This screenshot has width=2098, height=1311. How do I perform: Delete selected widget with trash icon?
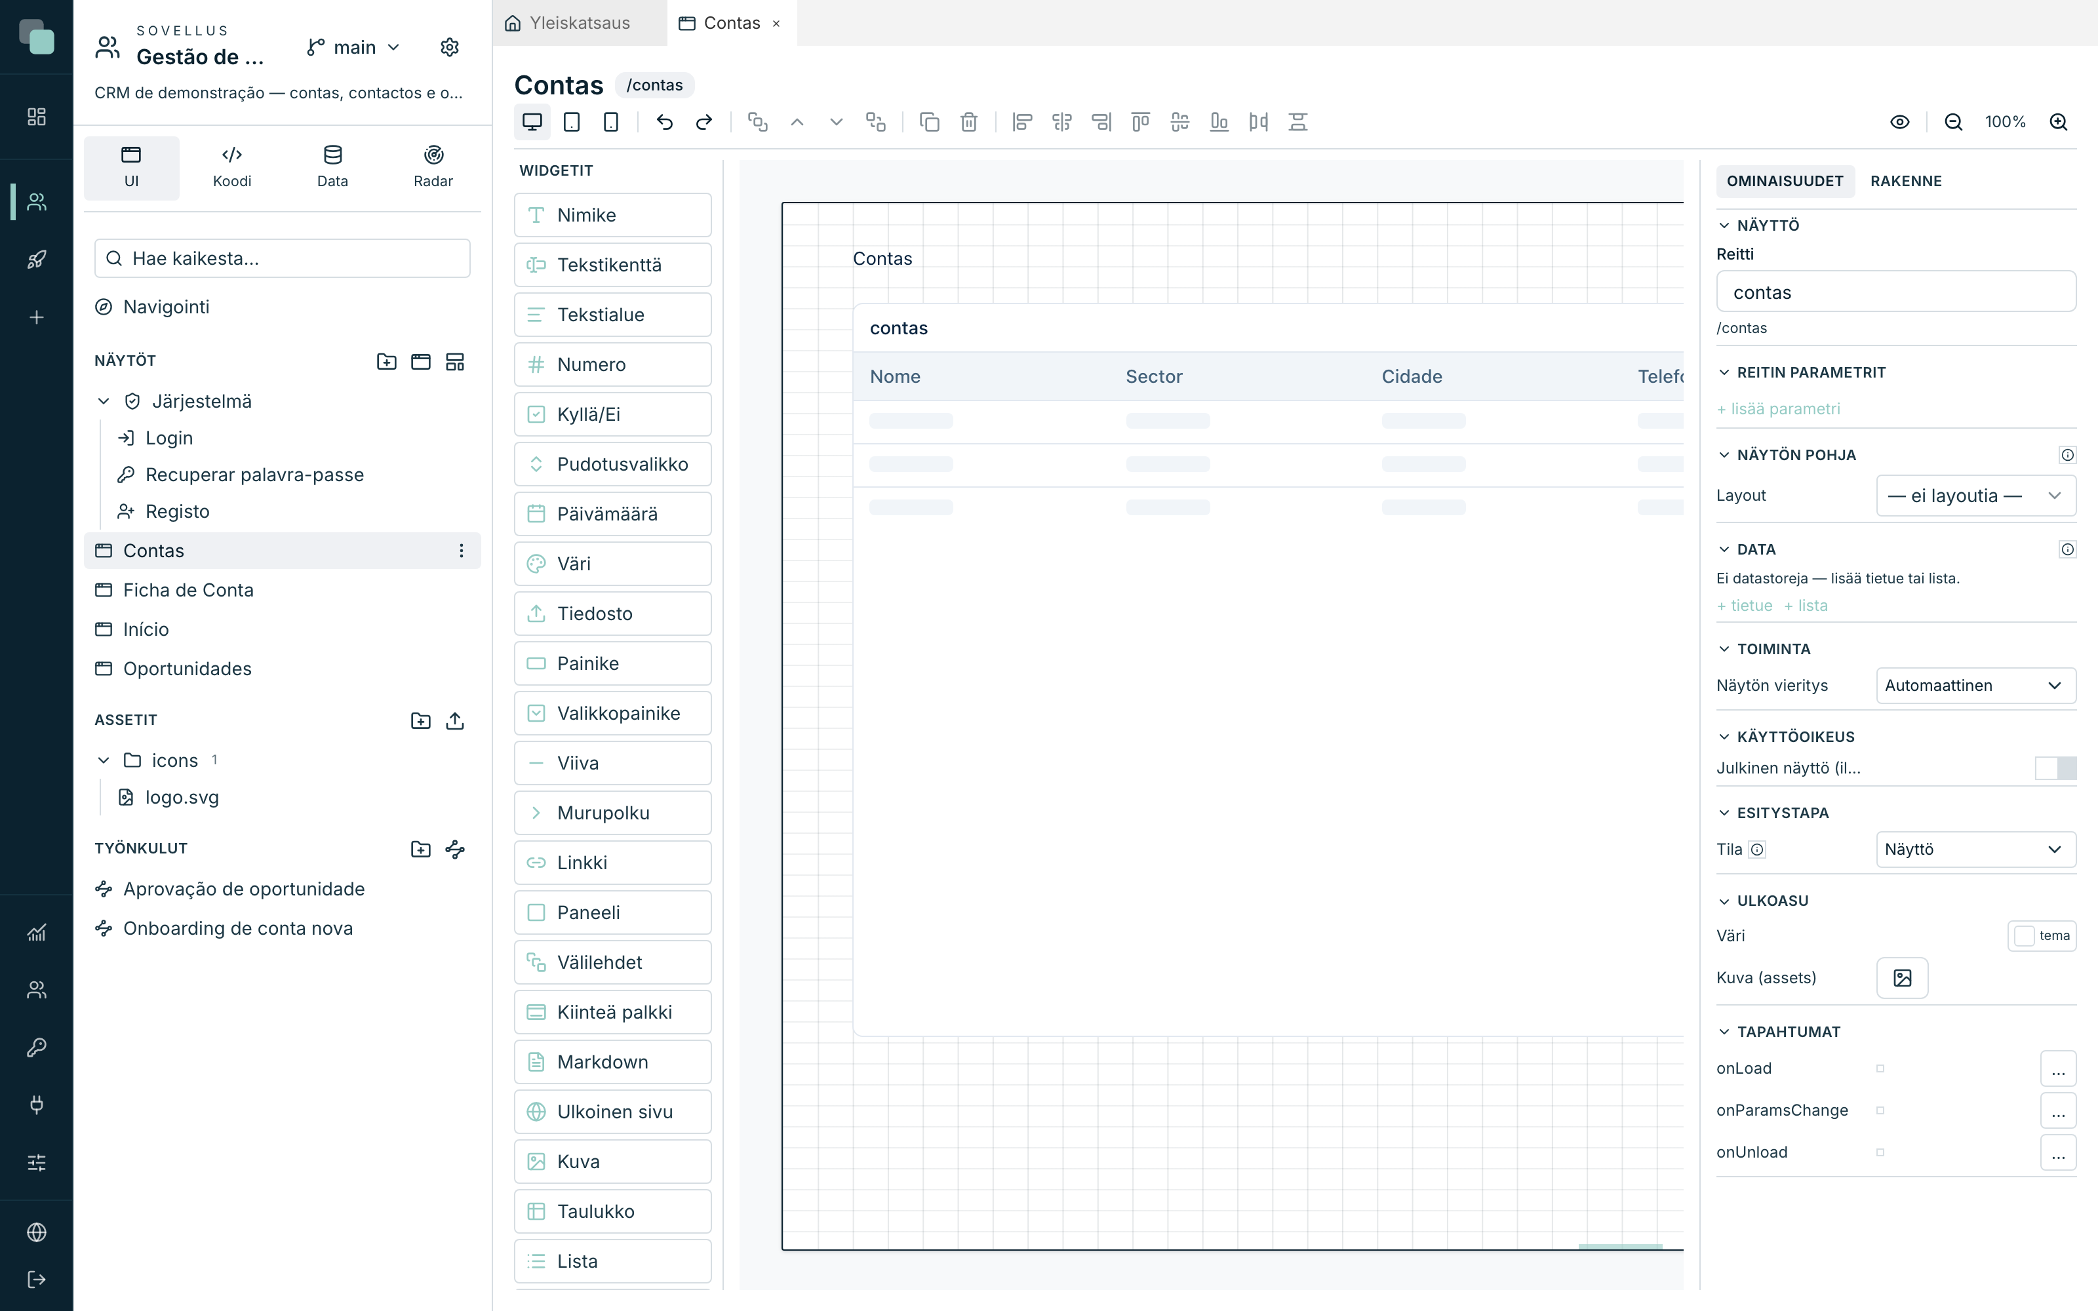click(969, 123)
